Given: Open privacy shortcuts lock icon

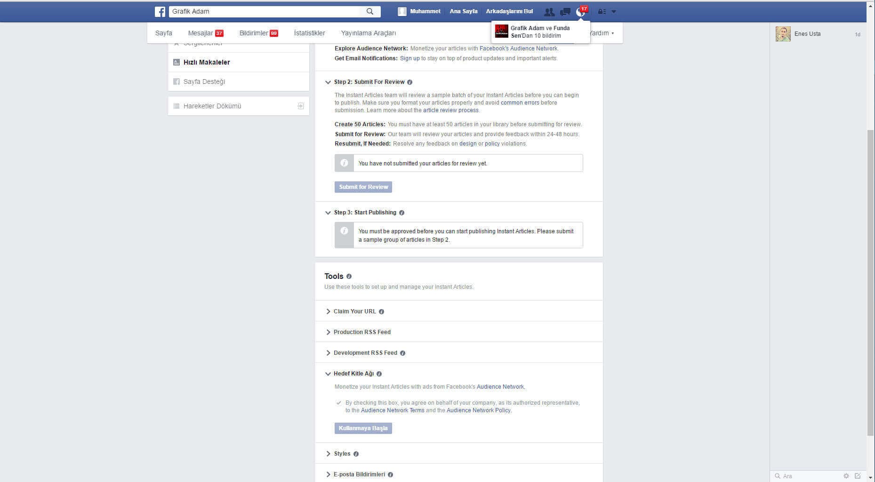Looking at the screenshot, I should pyautogui.click(x=602, y=12).
